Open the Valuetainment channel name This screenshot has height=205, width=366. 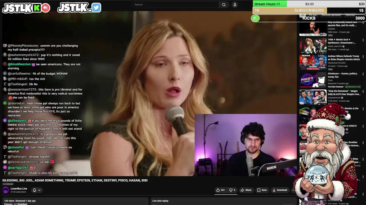tap(333, 98)
